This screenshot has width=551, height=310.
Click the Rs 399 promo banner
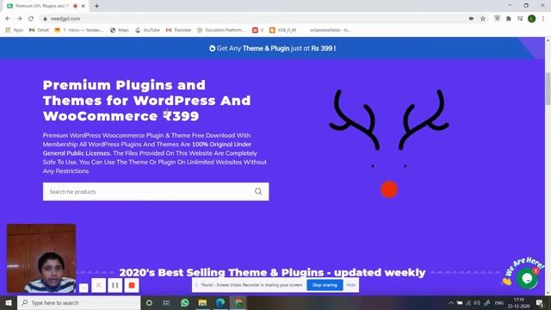coord(272,48)
